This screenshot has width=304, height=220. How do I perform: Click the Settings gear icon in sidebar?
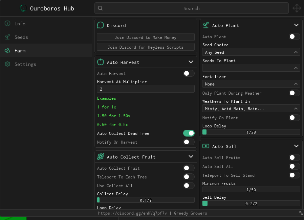click(7, 64)
